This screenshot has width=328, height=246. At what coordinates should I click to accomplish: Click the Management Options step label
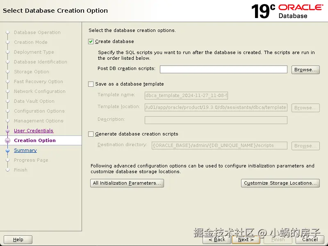(x=39, y=121)
